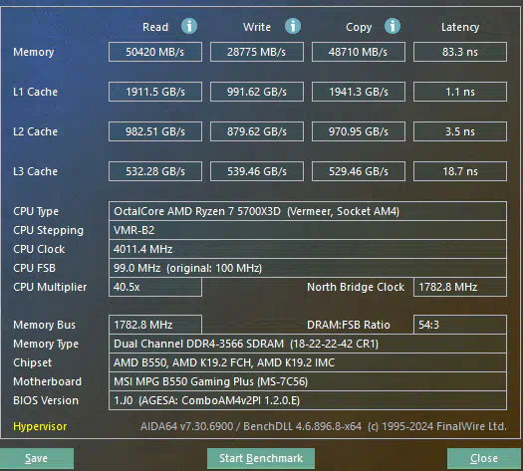Select L1 Cache latency 1.1 ns
This screenshot has width=523, height=471.
tap(460, 92)
